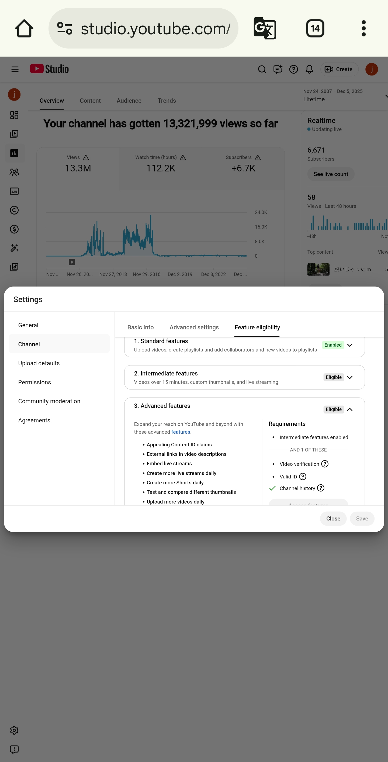The height and width of the screenshot is (762, 388).
Task: Click the Save button in Settings
Action: [362, 519]
